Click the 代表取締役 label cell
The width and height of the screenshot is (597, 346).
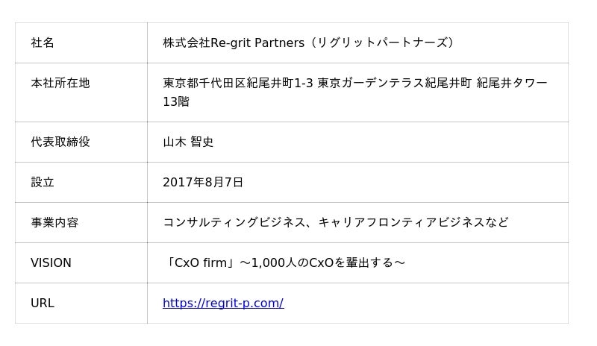60,142
